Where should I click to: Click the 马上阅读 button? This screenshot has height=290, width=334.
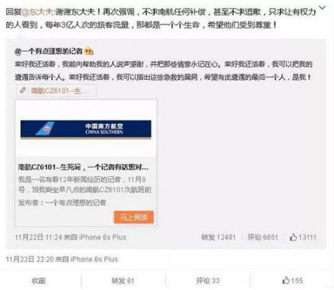(134, 217)
